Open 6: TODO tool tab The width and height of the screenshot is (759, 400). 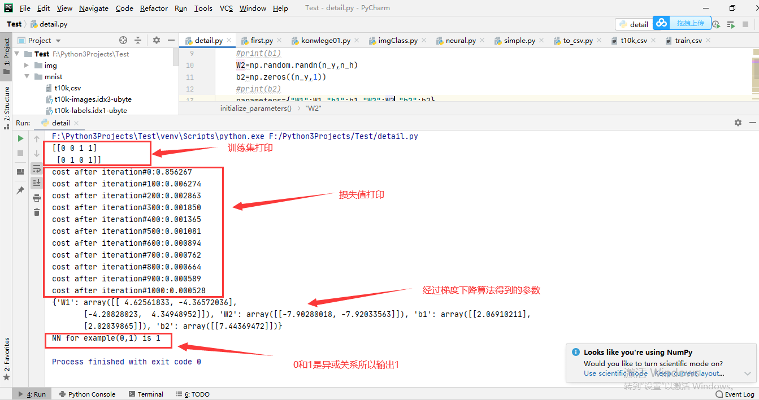coord(193,394)
